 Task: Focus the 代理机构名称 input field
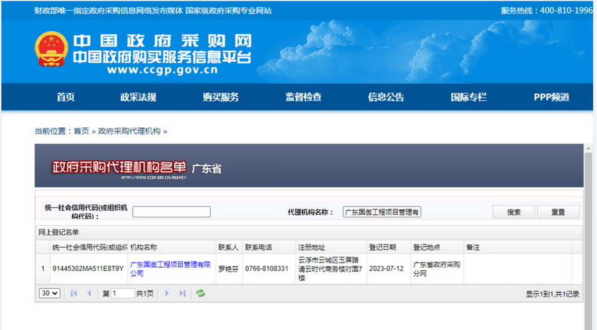pos(382,212)
